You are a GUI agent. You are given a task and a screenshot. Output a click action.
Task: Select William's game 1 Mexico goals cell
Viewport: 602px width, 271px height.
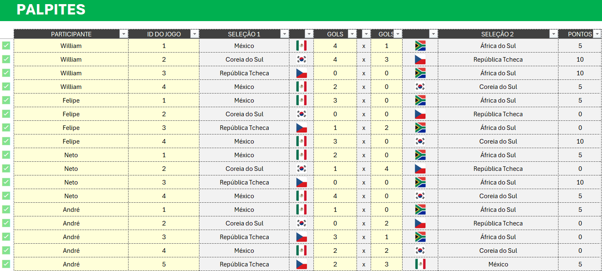point(335,46)
